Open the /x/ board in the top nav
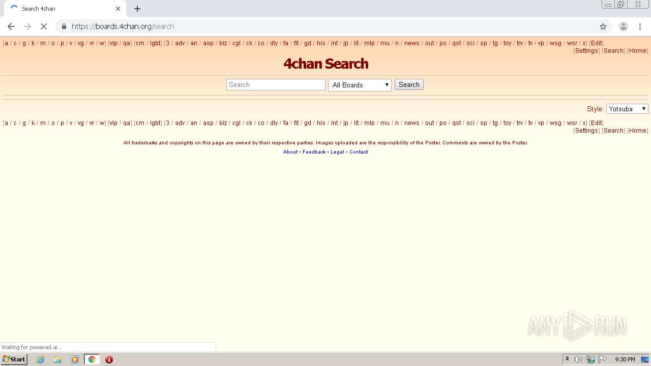Image resolution: width=651 pixels, height=366 pixels. tap(584, 43)
